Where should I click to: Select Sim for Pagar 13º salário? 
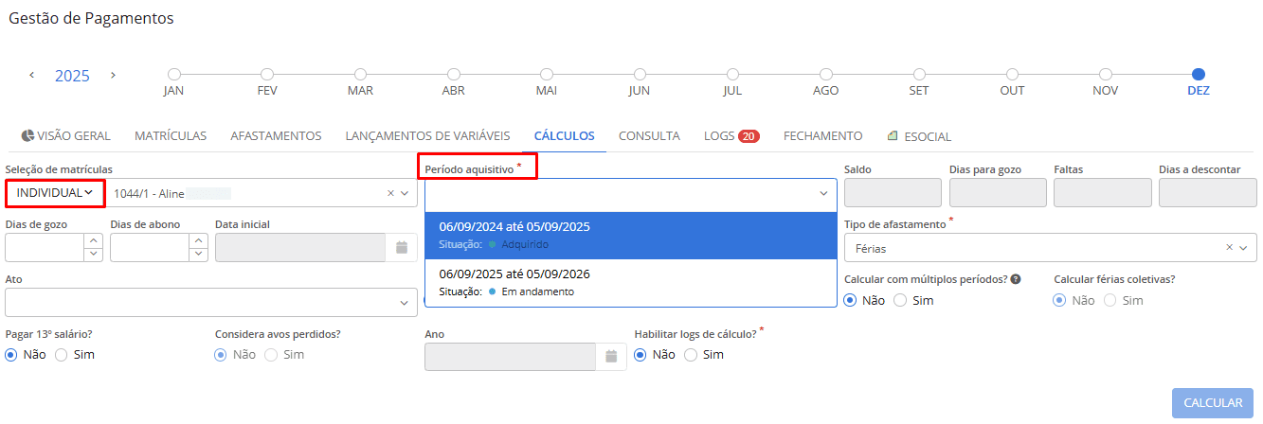[x=62, y=355]
